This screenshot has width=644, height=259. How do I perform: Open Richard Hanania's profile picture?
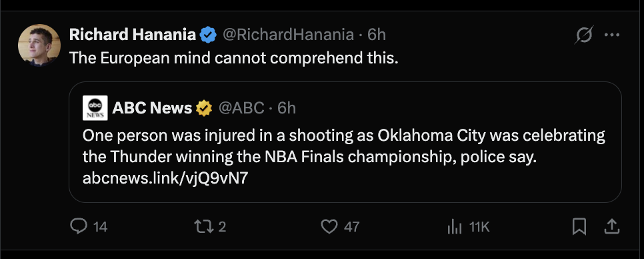point(39,45)
